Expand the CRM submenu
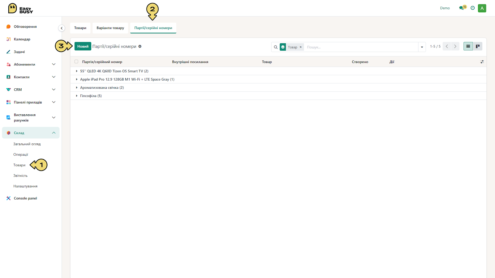 (x=54, y=90)
